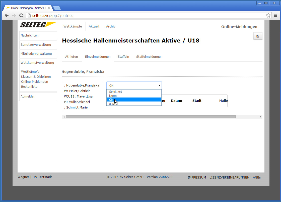The image size is (281, 202).
Task: Click the Online-Meldungen sidebar sublink
Action: tap(35, 81)
